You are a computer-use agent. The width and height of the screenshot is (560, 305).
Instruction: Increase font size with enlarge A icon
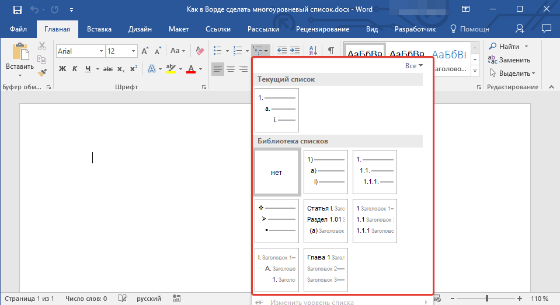(145, 51)
